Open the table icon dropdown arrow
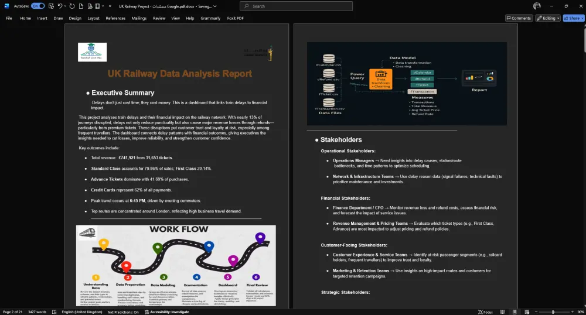This screenshot has height=315, width=586. coord(103,6)
